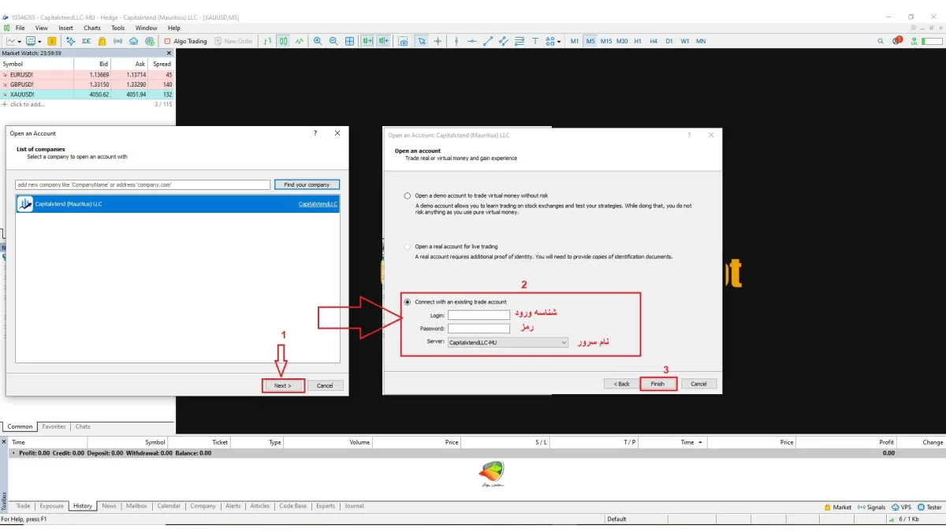946x532 pixels.
Task: Click the Back button in account dialog
Action: (621, 384)
